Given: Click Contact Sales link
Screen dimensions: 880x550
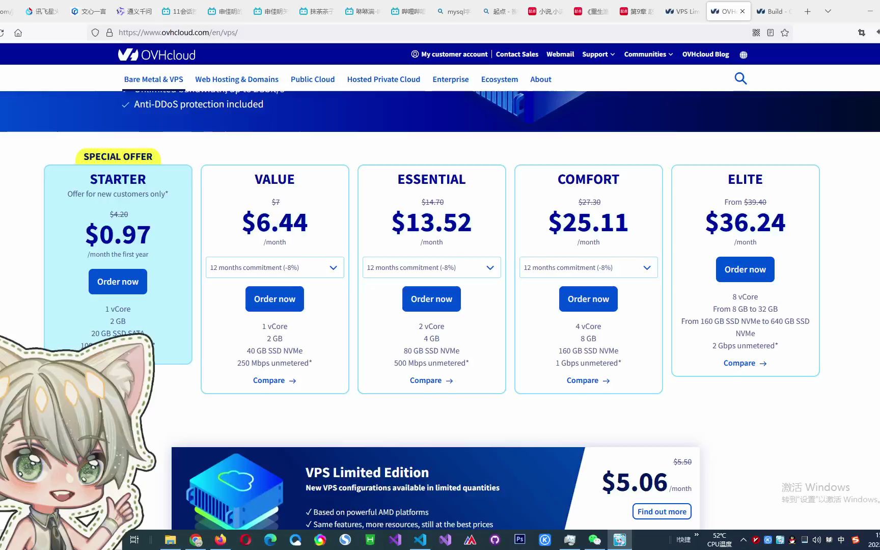Looking at the screenshot, I should click(517, 54).
